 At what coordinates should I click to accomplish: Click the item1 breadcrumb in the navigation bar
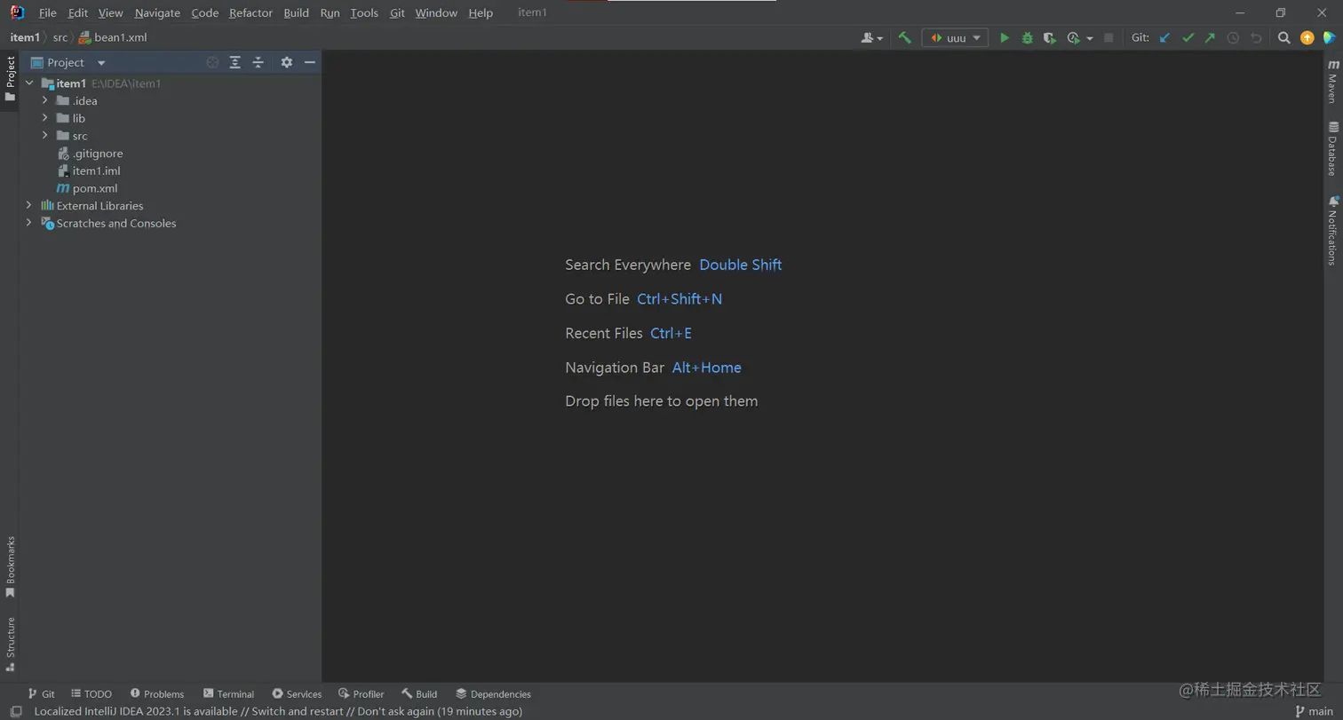[25, 37]
